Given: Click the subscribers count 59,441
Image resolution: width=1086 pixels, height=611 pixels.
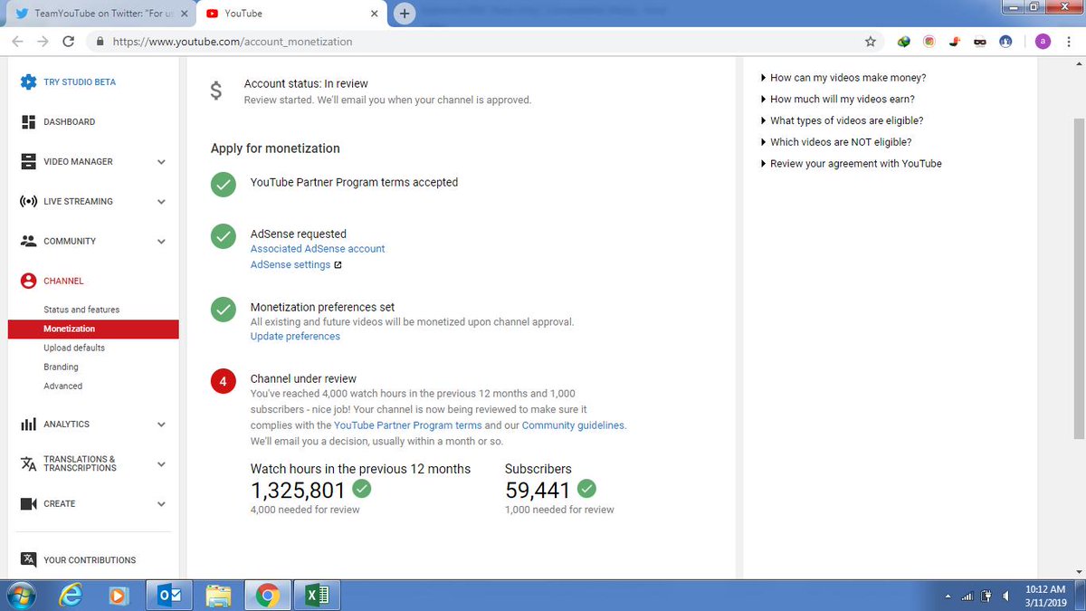Looking at the screenshot, I should click(538, 491).
